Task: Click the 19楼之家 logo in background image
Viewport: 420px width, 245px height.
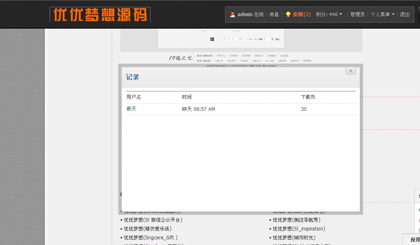Action: coord(180,58)
